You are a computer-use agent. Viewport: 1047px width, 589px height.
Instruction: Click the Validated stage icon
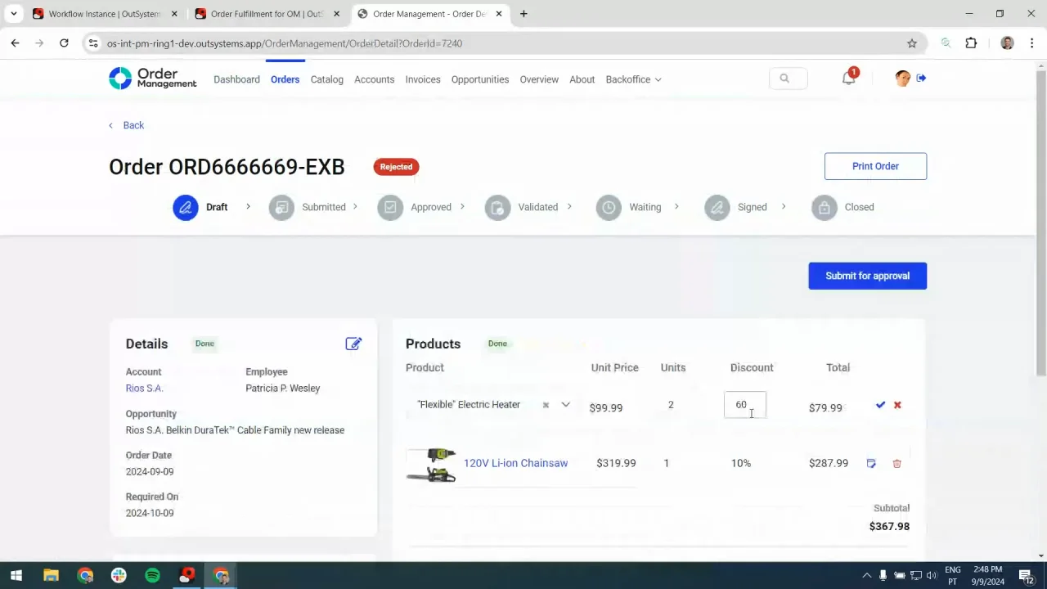coord(497,207)
